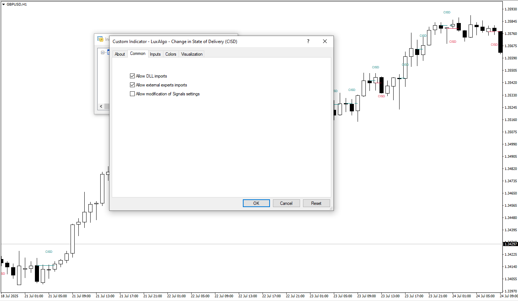
Task: Click the 1.35930 price axis label
Action: coord(511,9)
